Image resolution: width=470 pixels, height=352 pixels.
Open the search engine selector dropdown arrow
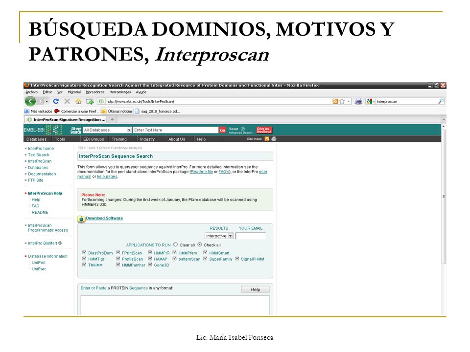click(374, 101)
